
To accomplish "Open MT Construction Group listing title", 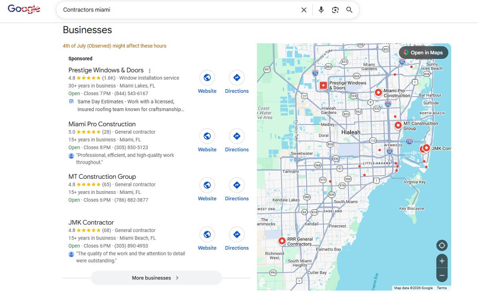I will [x=102, y=177].
